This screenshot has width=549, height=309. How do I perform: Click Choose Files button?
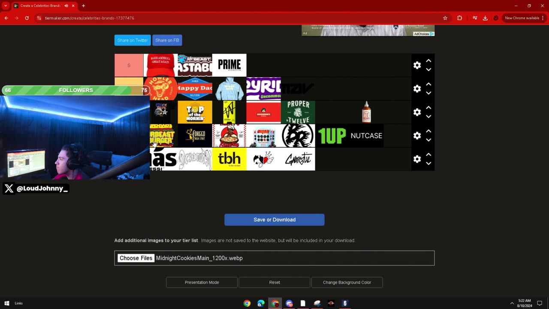tap(136, 258)
